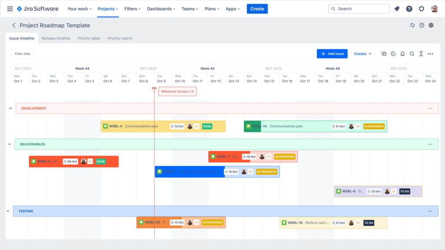The height and width of the screenshot is (250, 445).
Task: Click the TO DO status on the 23 Oct issue
Action: [x=405, y=191]
